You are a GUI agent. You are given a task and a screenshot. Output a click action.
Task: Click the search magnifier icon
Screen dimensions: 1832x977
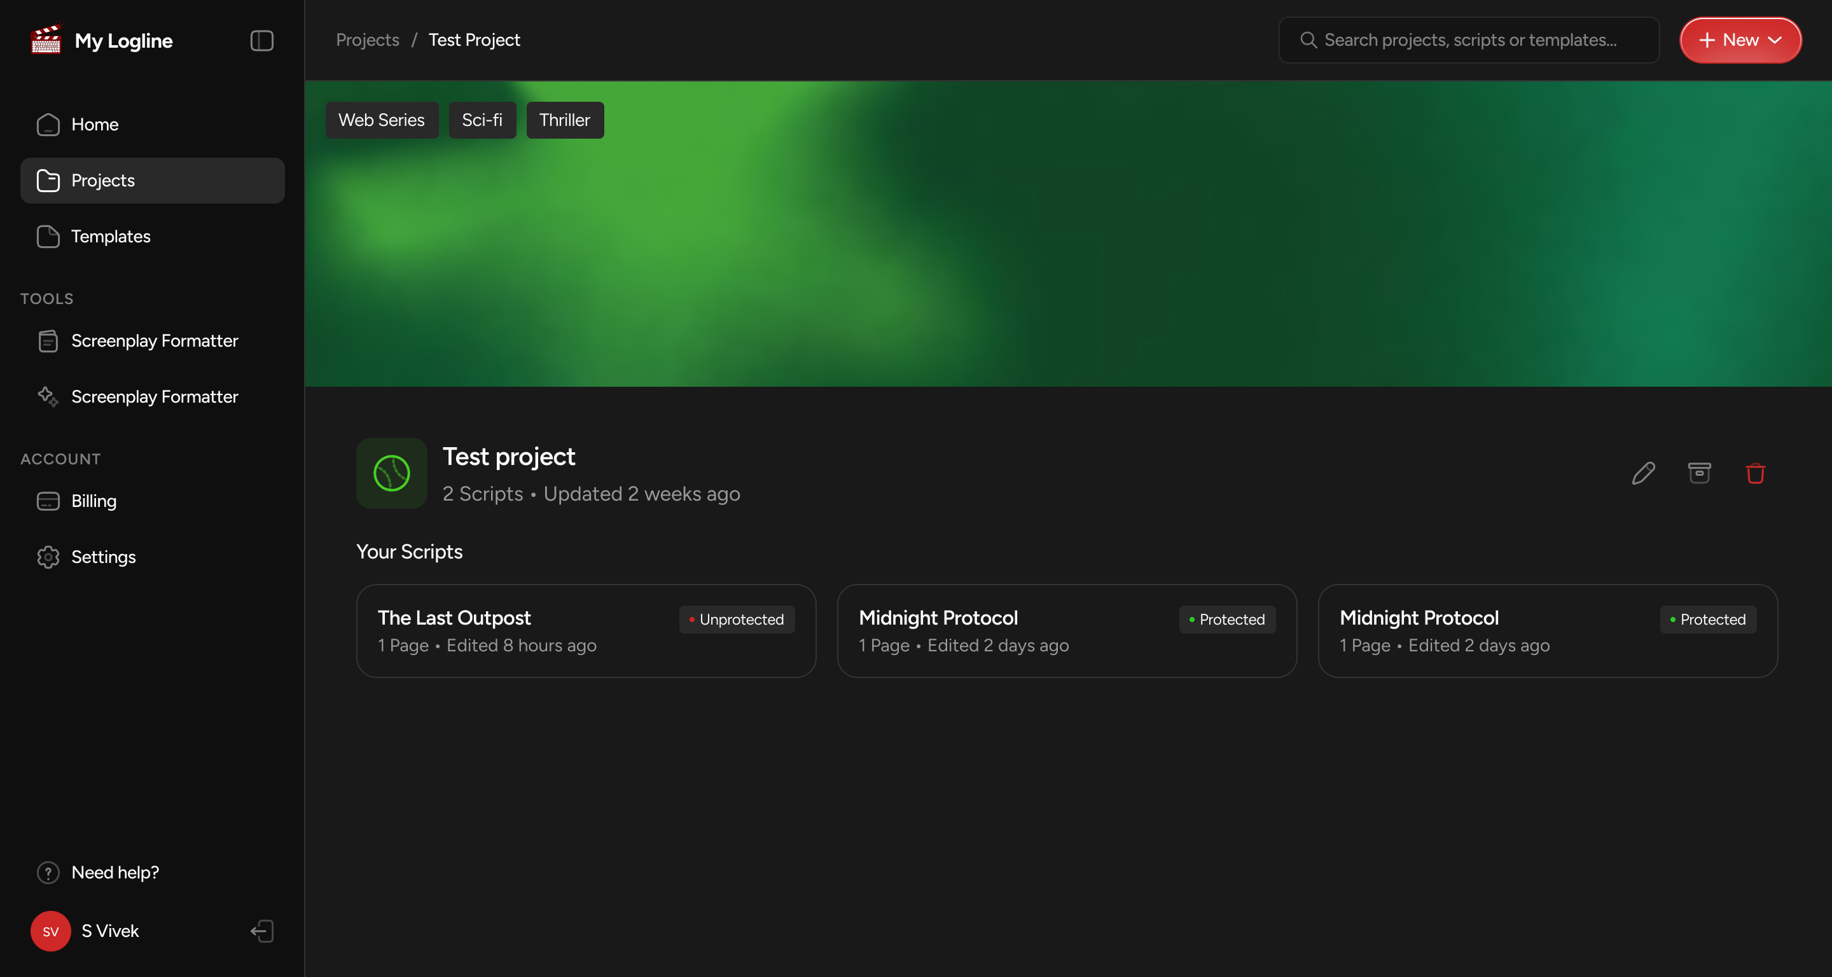(x=1308, y=40)
